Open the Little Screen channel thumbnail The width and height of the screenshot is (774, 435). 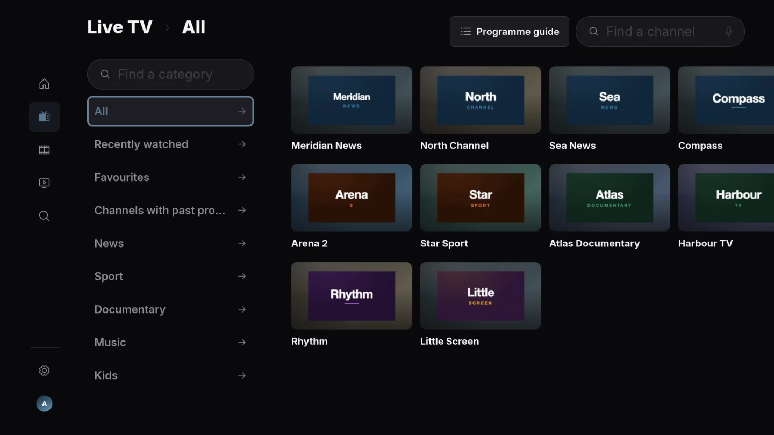pyautogui.click(x=481, y=295)
